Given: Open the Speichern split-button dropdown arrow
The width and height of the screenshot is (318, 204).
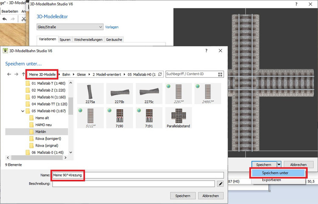Looking at the screenshot, I should [x=279, y=164].
